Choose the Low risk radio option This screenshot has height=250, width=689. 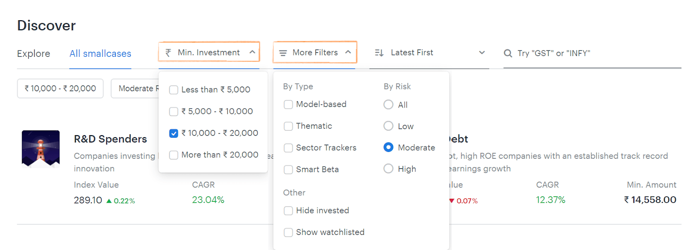click(388, 126)
